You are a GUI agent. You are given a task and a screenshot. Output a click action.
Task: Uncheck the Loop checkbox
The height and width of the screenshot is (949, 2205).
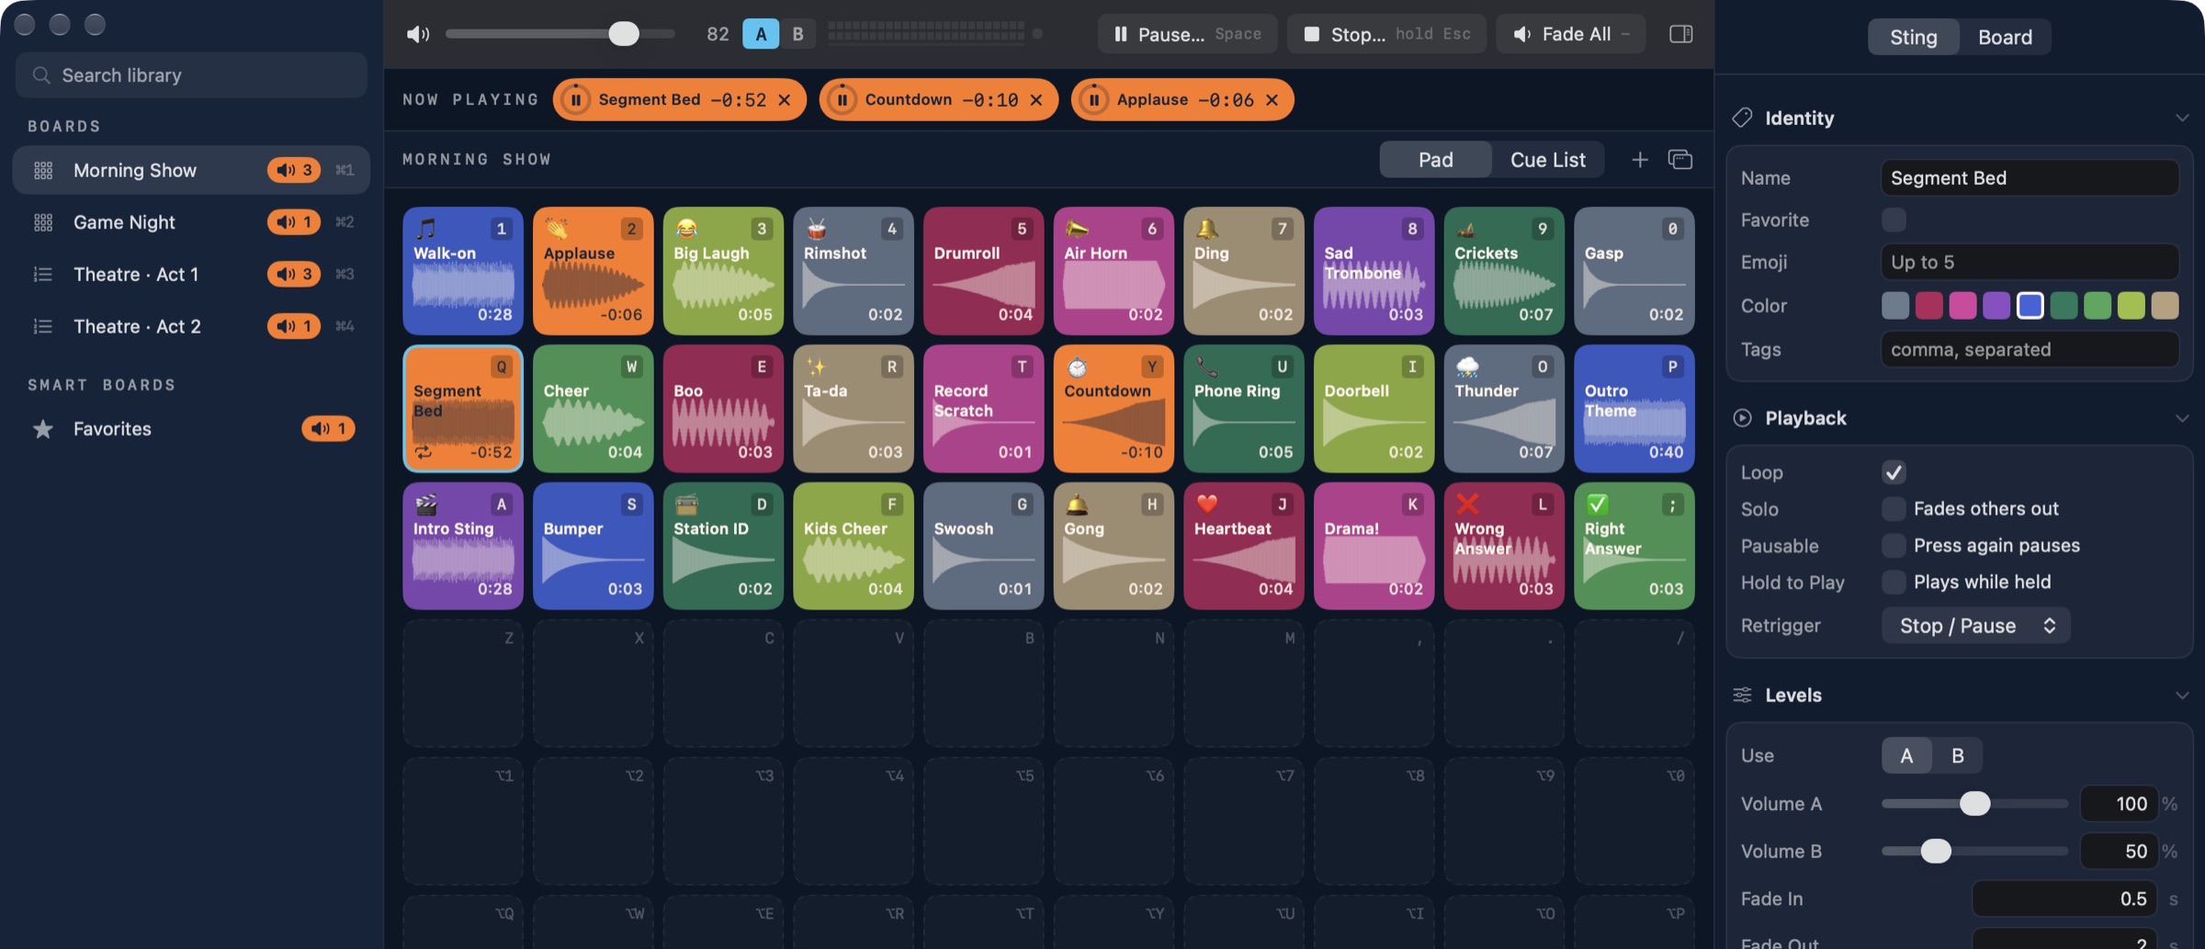[1894, 472]
